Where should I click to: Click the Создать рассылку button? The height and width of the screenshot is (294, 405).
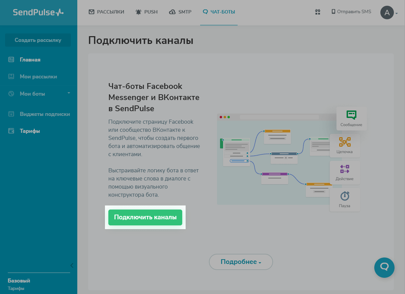tap(37, 40)
